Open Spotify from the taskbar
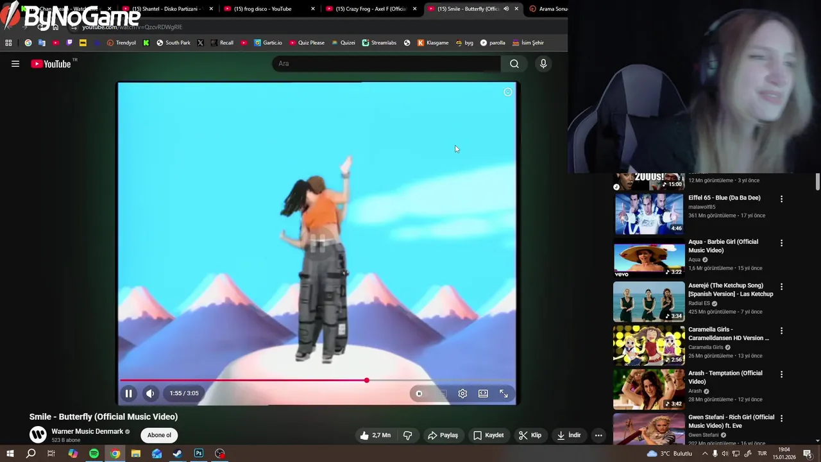 click(x=94, y=454)
